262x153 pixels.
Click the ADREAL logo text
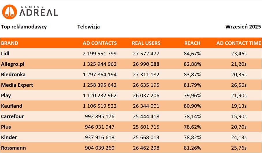tap(39, 12)
